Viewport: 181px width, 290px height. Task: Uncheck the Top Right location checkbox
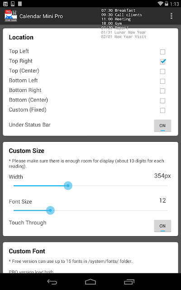162,62
